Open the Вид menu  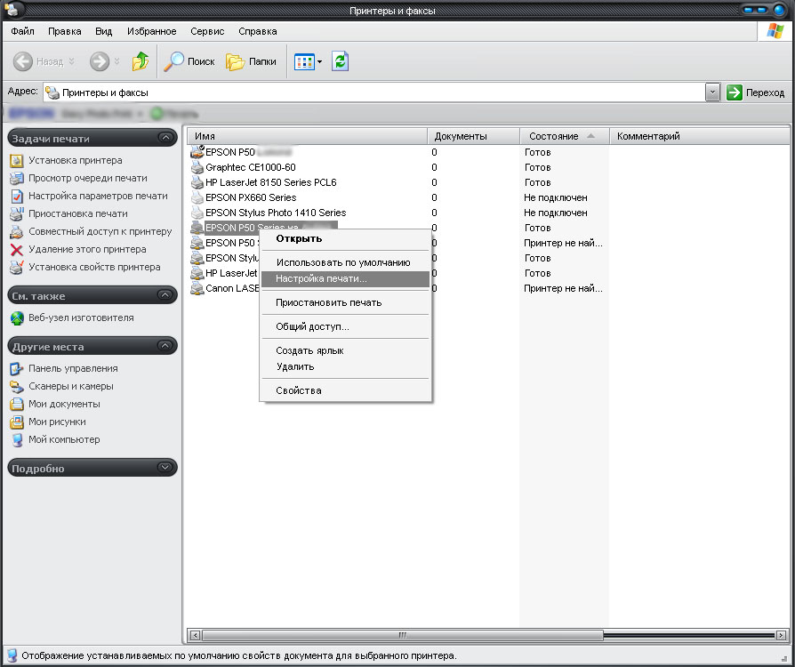(x=103, y=31)
